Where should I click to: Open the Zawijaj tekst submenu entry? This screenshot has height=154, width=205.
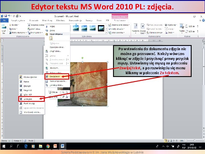[x=57, y=76]
